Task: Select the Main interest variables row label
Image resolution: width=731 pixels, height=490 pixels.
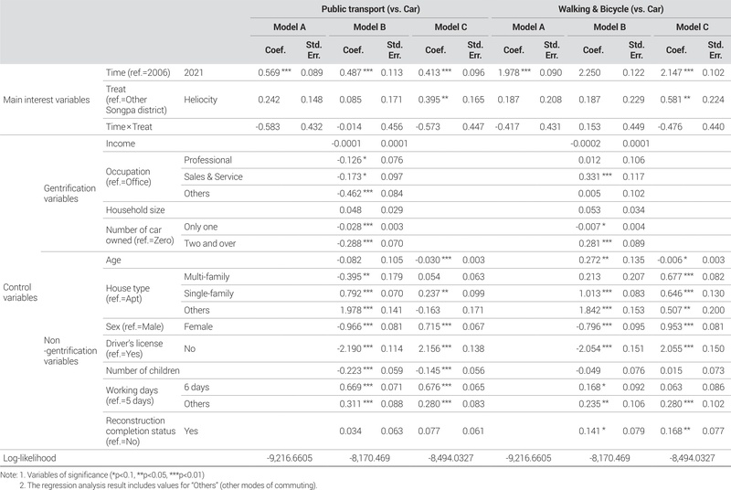Action: [44, 100]
